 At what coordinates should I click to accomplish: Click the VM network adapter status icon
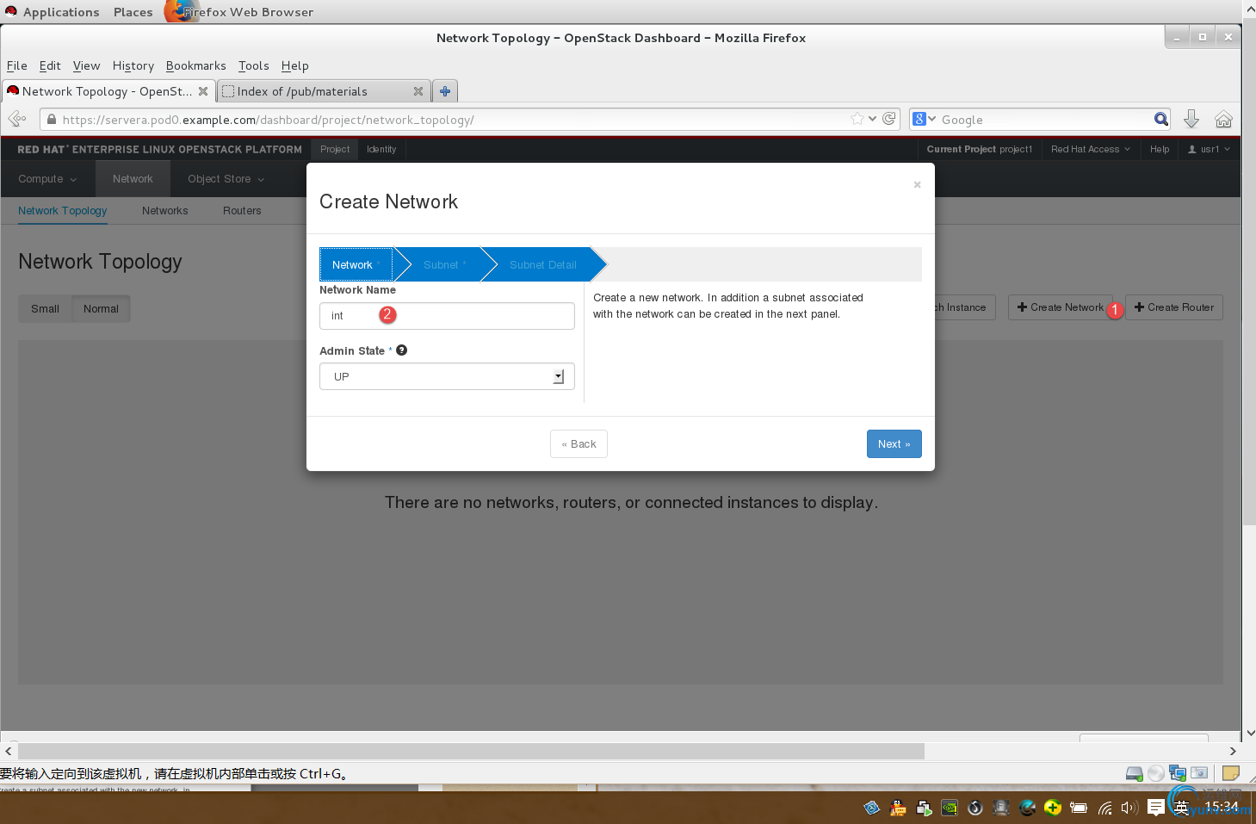coord(1178,773)
